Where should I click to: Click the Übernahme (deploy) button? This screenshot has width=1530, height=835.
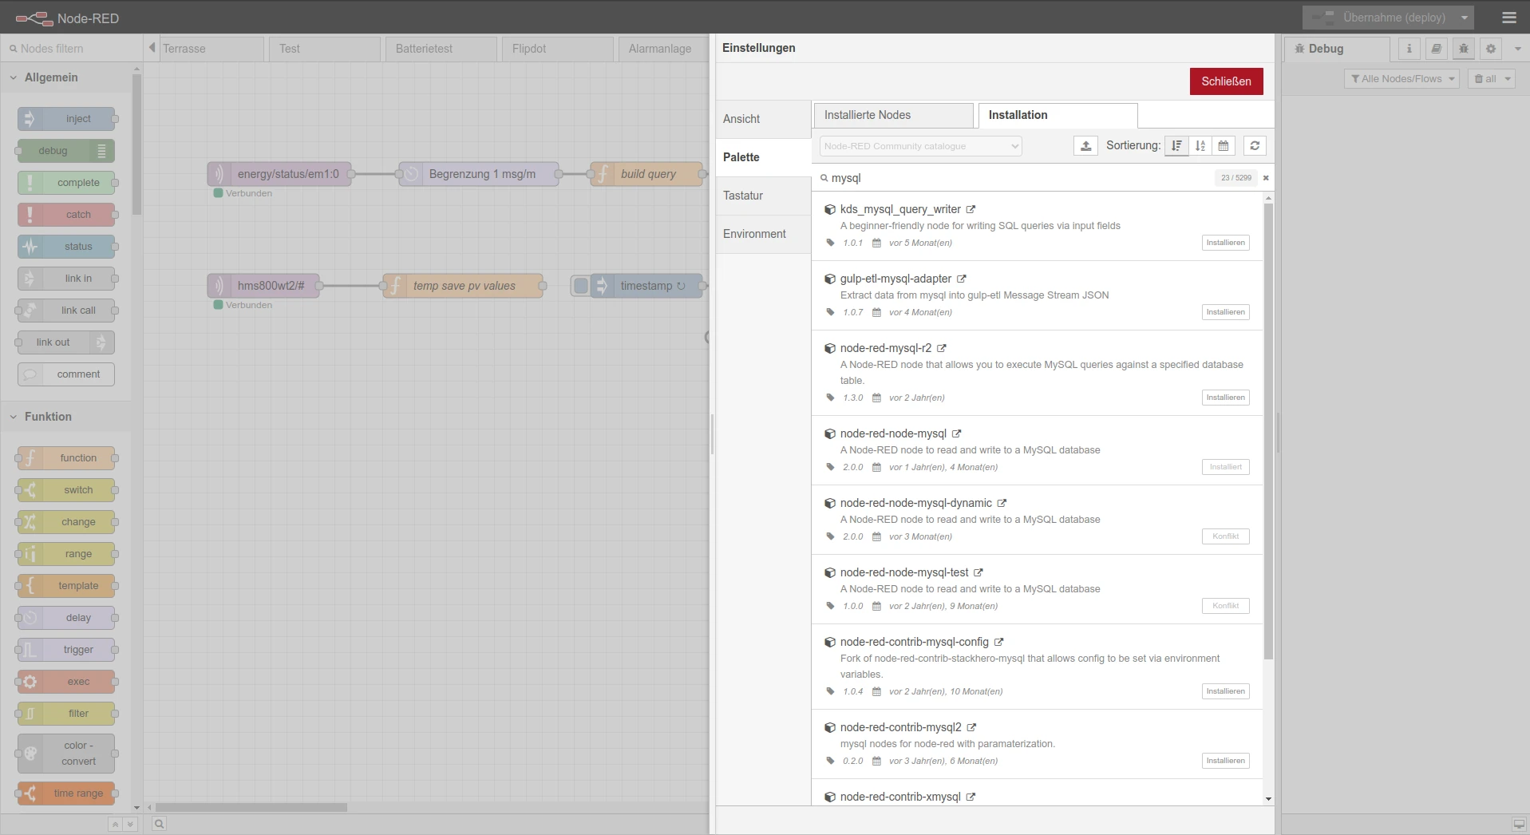(x=1378, y=17)
